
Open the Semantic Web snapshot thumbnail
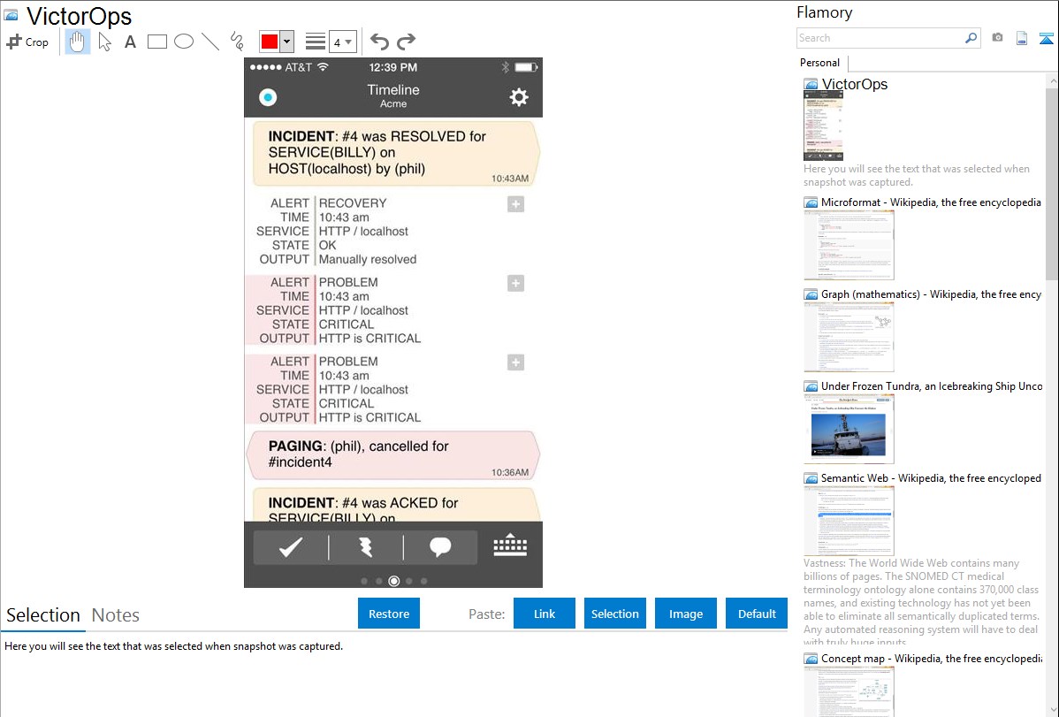849,521
